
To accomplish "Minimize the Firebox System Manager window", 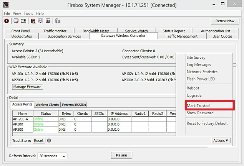I will point(214,4).
